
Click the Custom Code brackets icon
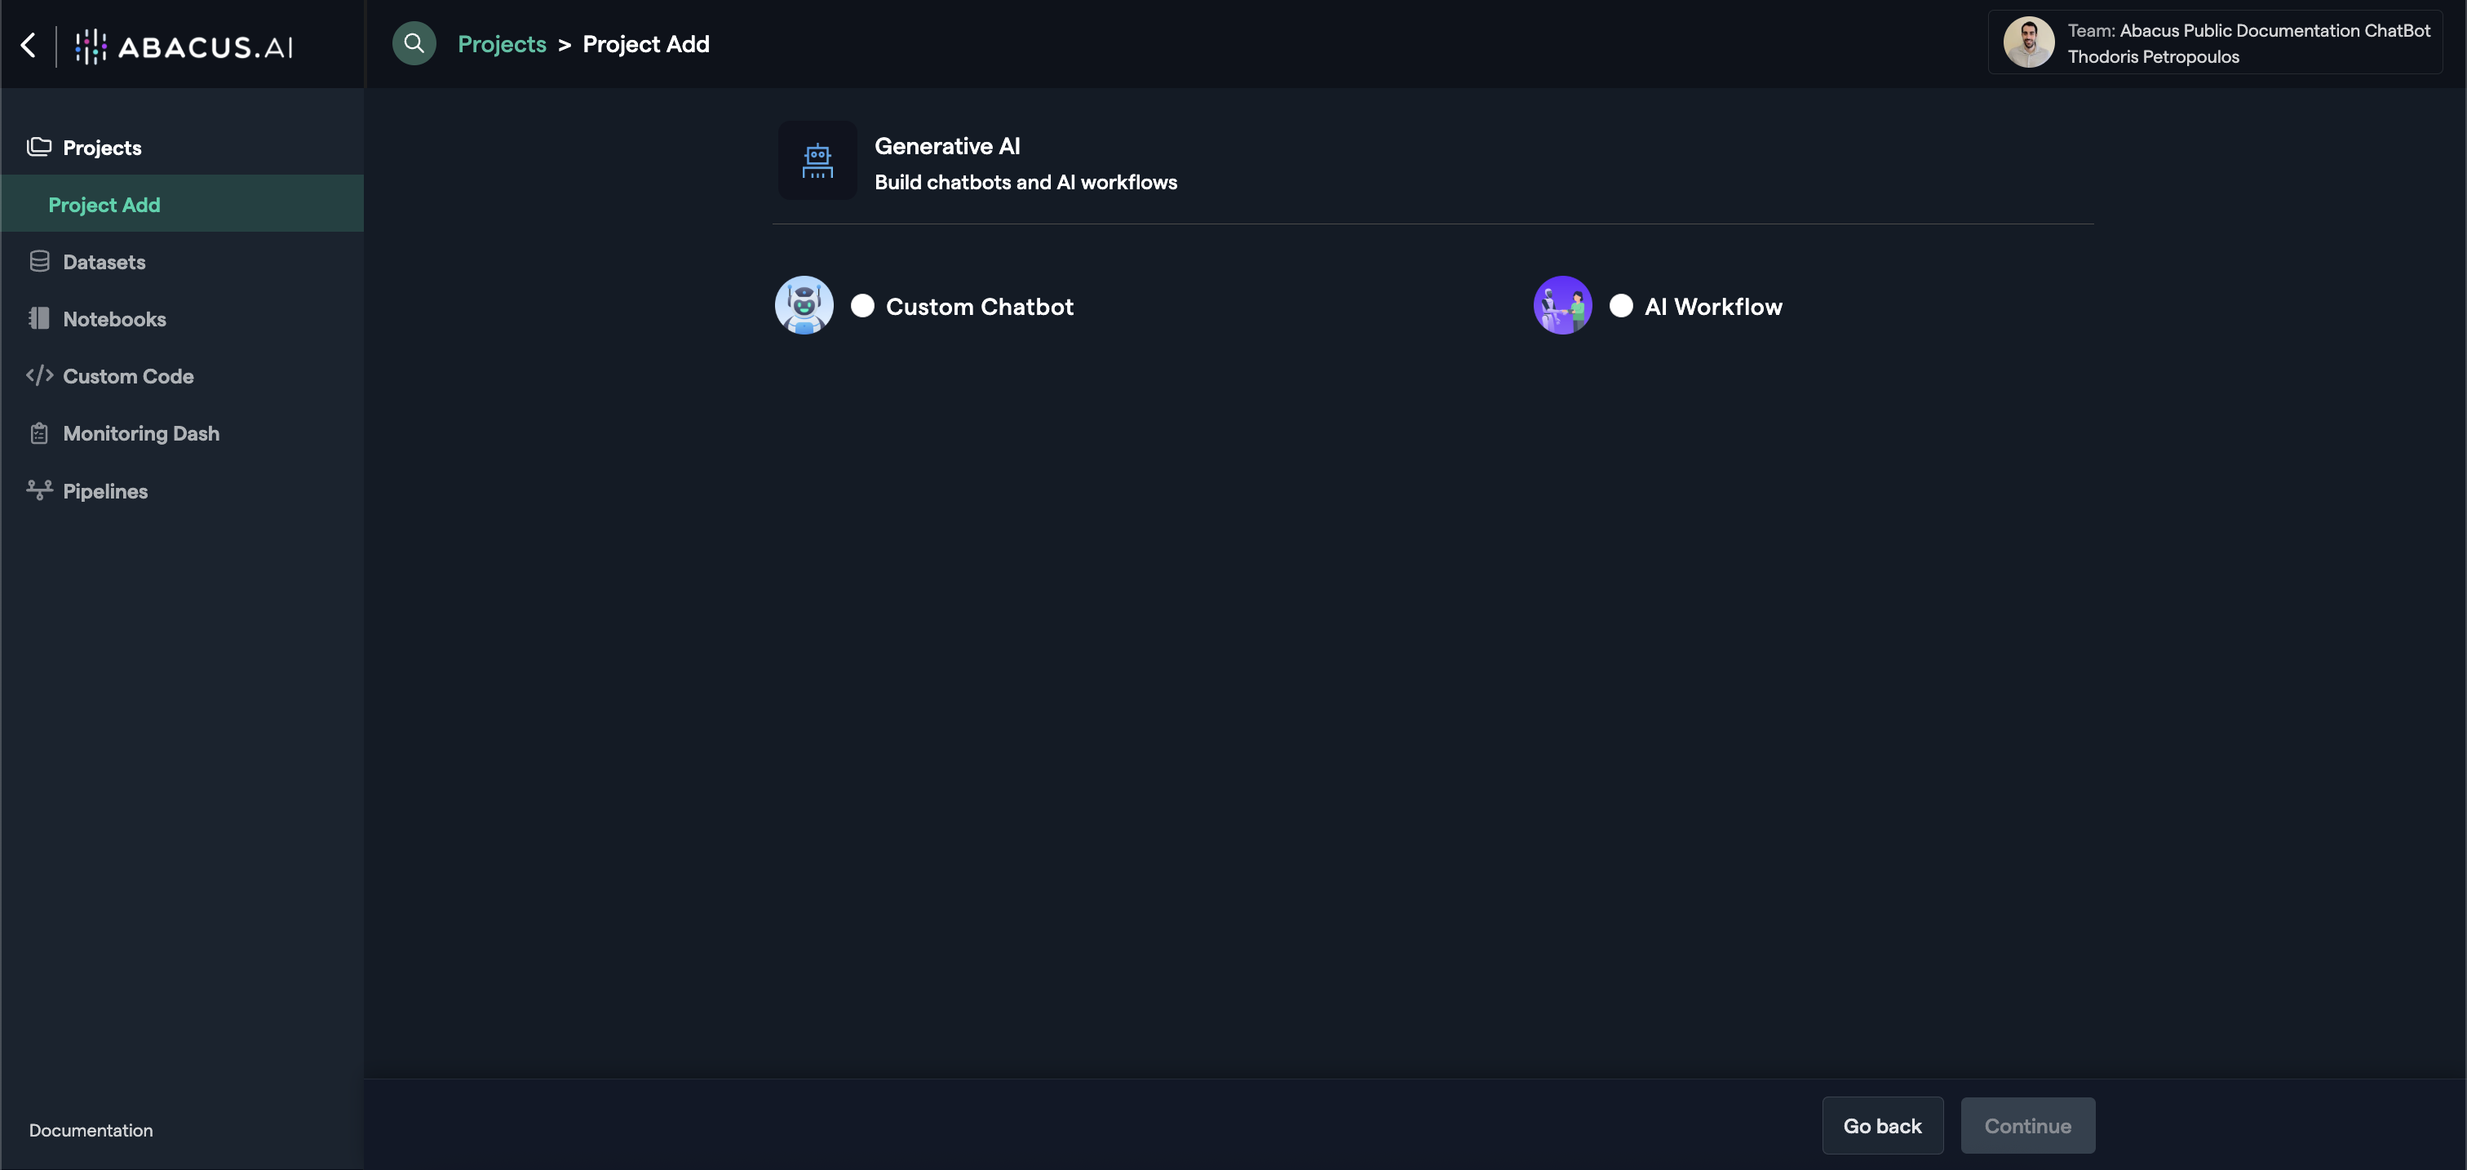[39, 376]
